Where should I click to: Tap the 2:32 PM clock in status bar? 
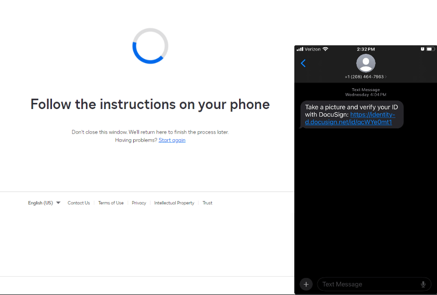click(366, 49)
